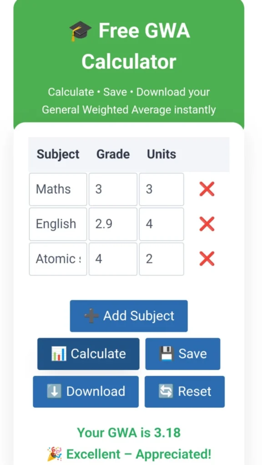
Task: Click the party popper emoji near Excellent message
Action: click(55, 454)
